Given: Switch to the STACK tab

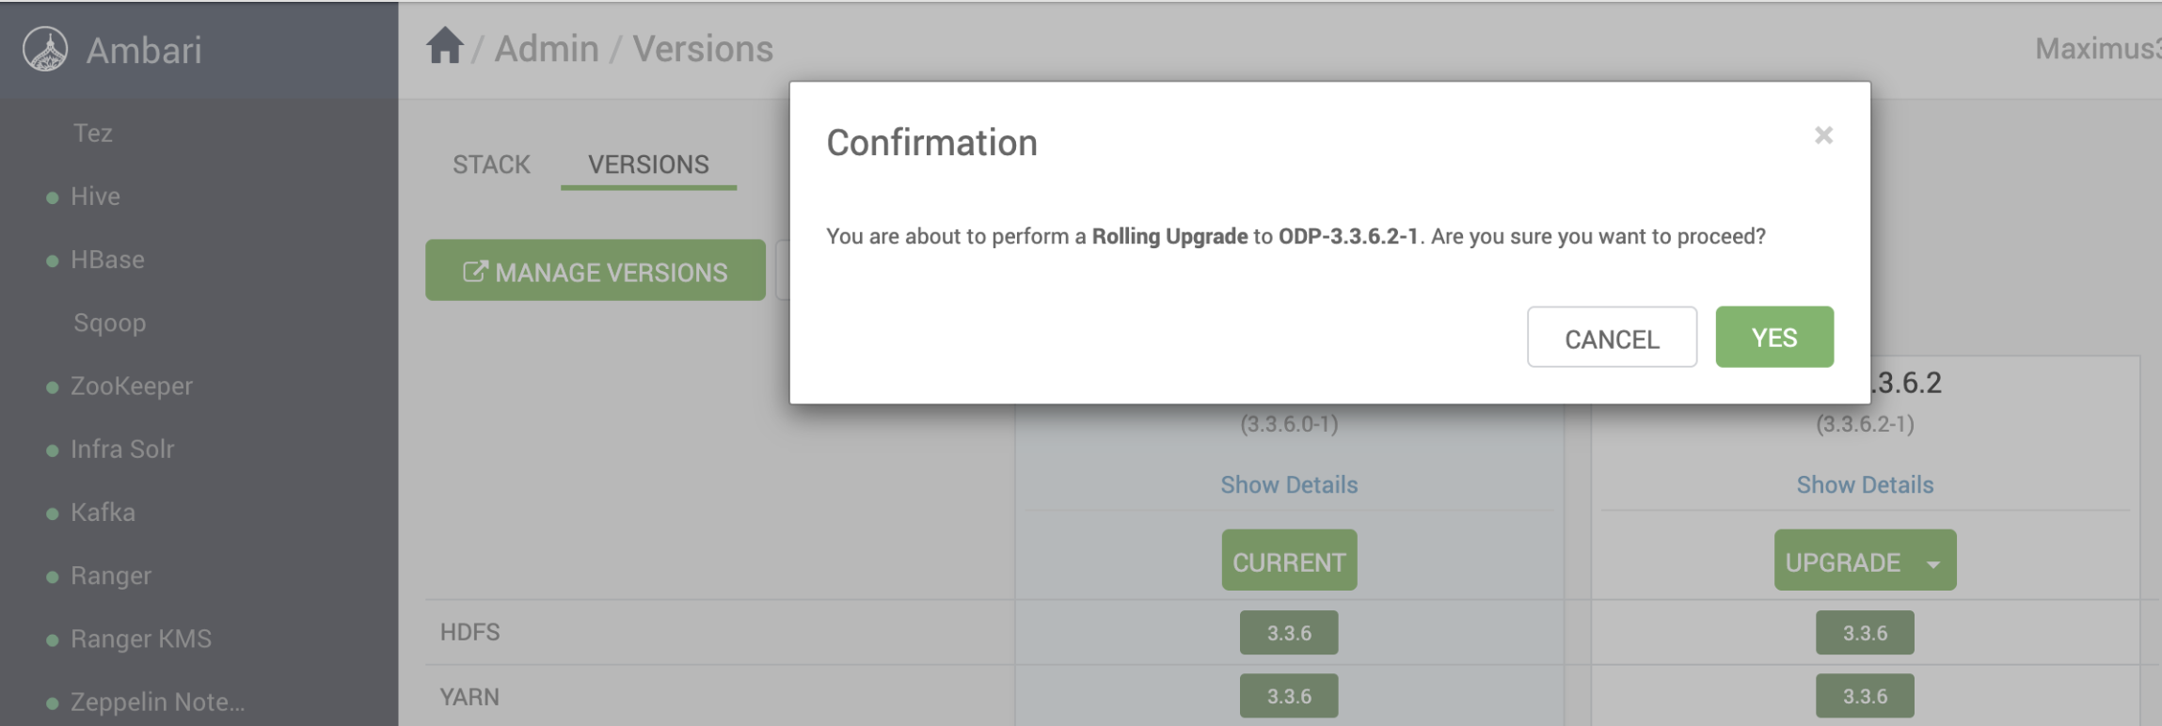Looking at the screenshot, I should pos(491,165).
